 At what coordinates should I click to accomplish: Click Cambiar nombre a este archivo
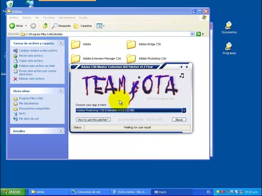[38, 51]
